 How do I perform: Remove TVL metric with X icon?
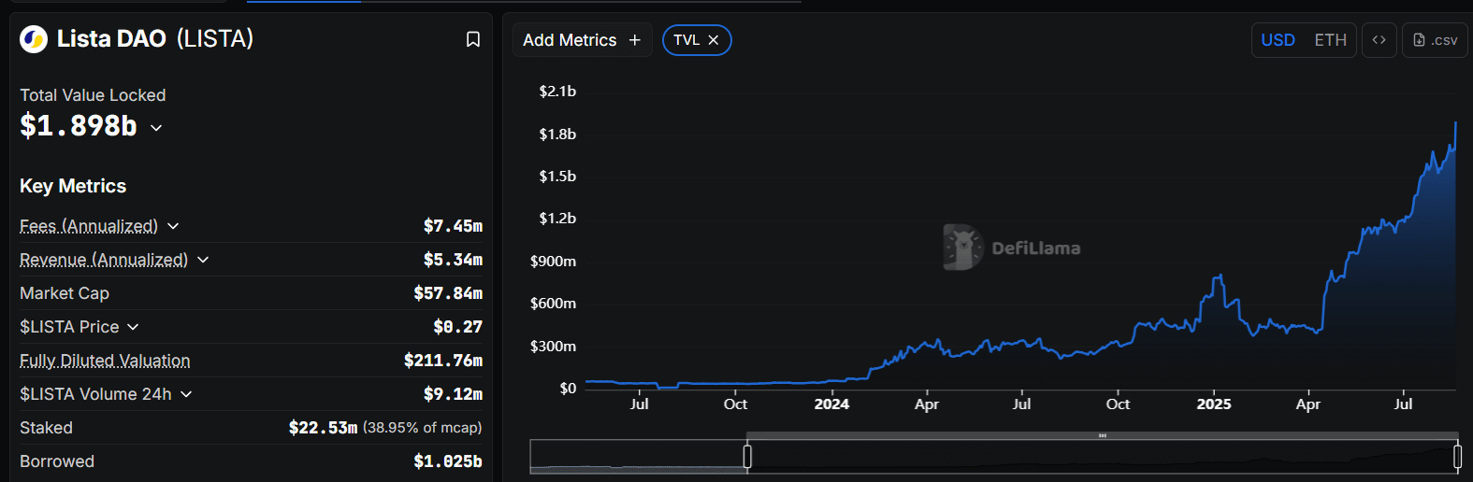(x=714, y=40)
